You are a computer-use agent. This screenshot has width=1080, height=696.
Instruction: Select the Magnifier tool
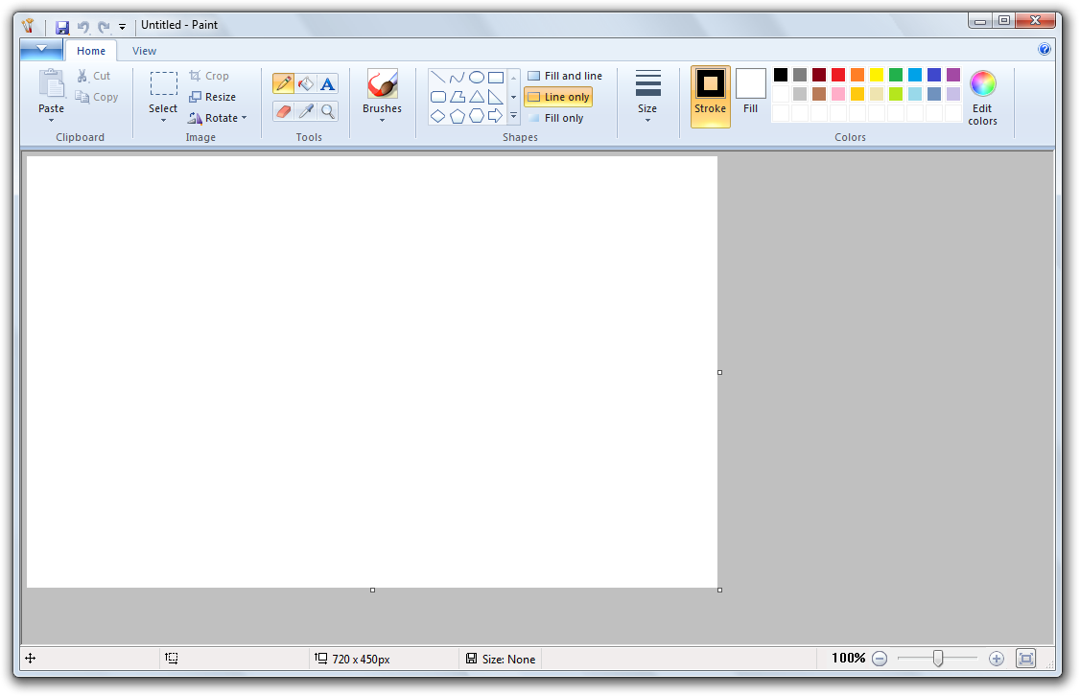[x=328, y=111]
